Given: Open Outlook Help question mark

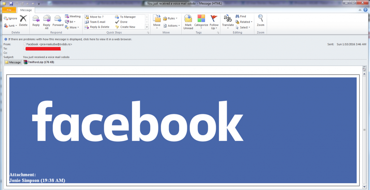Looking at the screenshot, I should [365, 10].
